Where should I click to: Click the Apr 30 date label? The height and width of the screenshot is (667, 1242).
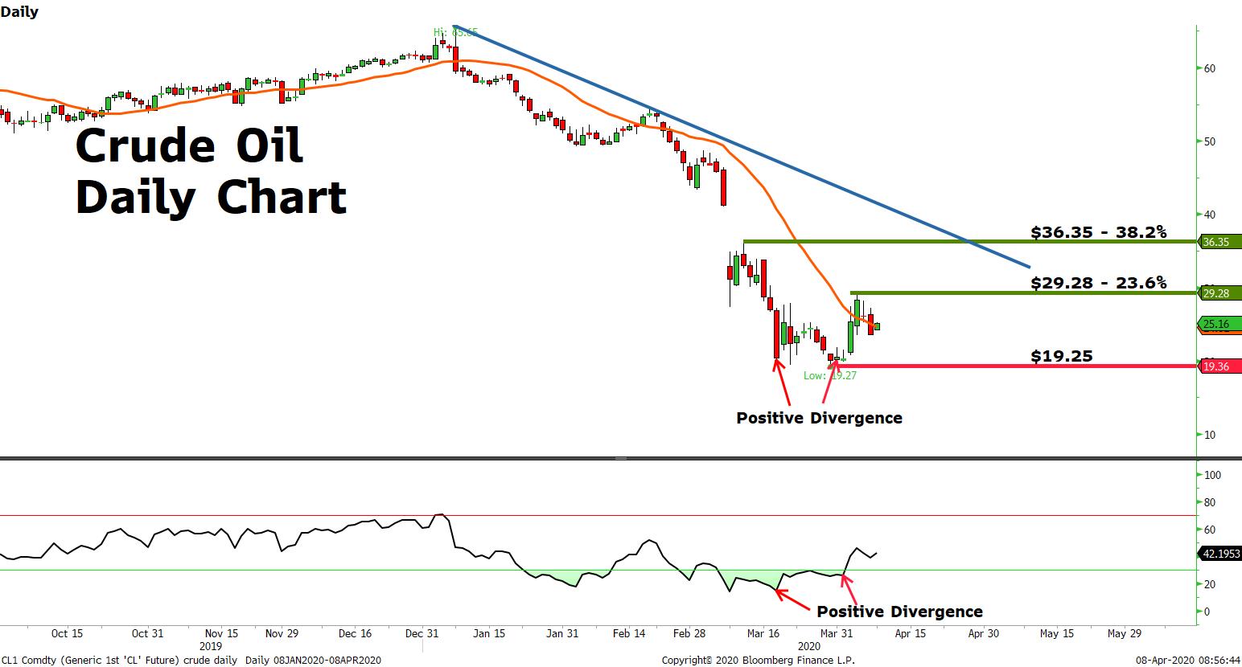click(983, 633)
